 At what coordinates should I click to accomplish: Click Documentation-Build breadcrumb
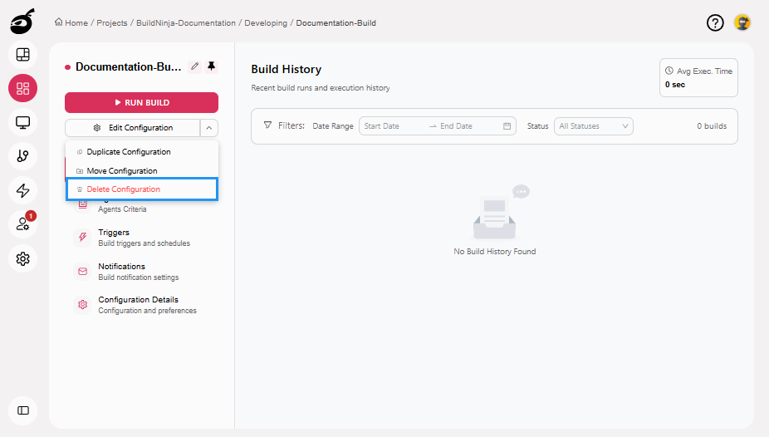pos(336,22)
